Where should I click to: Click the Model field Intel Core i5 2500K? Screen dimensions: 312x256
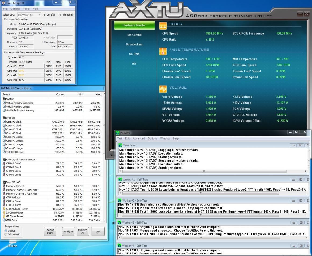point(45,24)
